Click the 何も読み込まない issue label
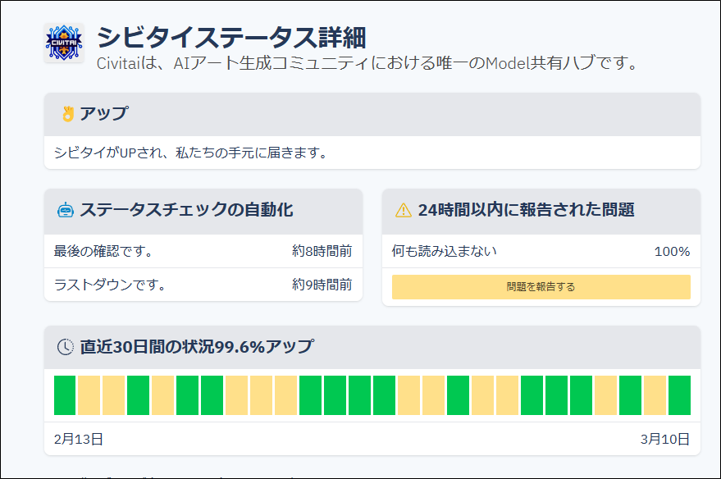This screenshot has width=721, height=479. pyautogui.click(x=445, y=252)
